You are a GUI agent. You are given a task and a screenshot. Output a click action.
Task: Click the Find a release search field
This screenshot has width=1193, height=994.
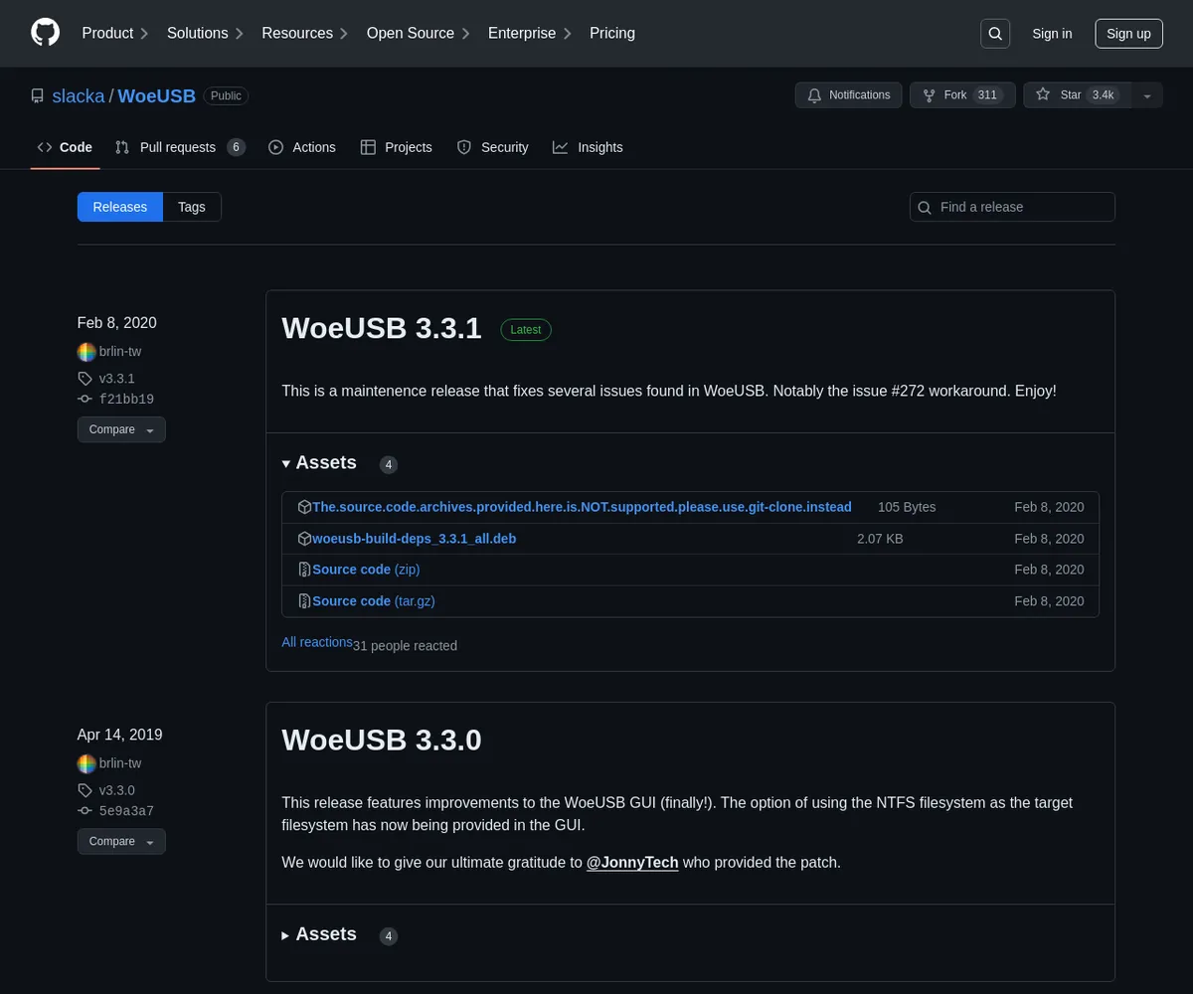1012,207
